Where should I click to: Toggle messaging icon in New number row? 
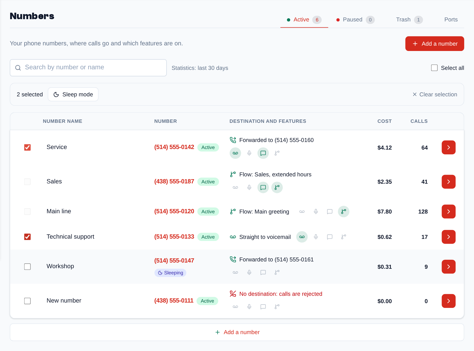[x=263, y=307]
